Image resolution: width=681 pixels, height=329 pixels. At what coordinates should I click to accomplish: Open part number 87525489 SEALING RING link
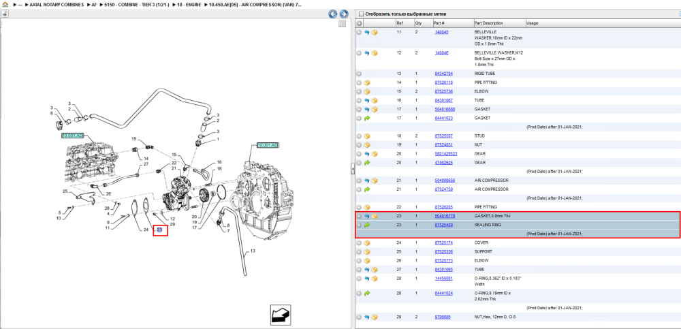[444, 225]
